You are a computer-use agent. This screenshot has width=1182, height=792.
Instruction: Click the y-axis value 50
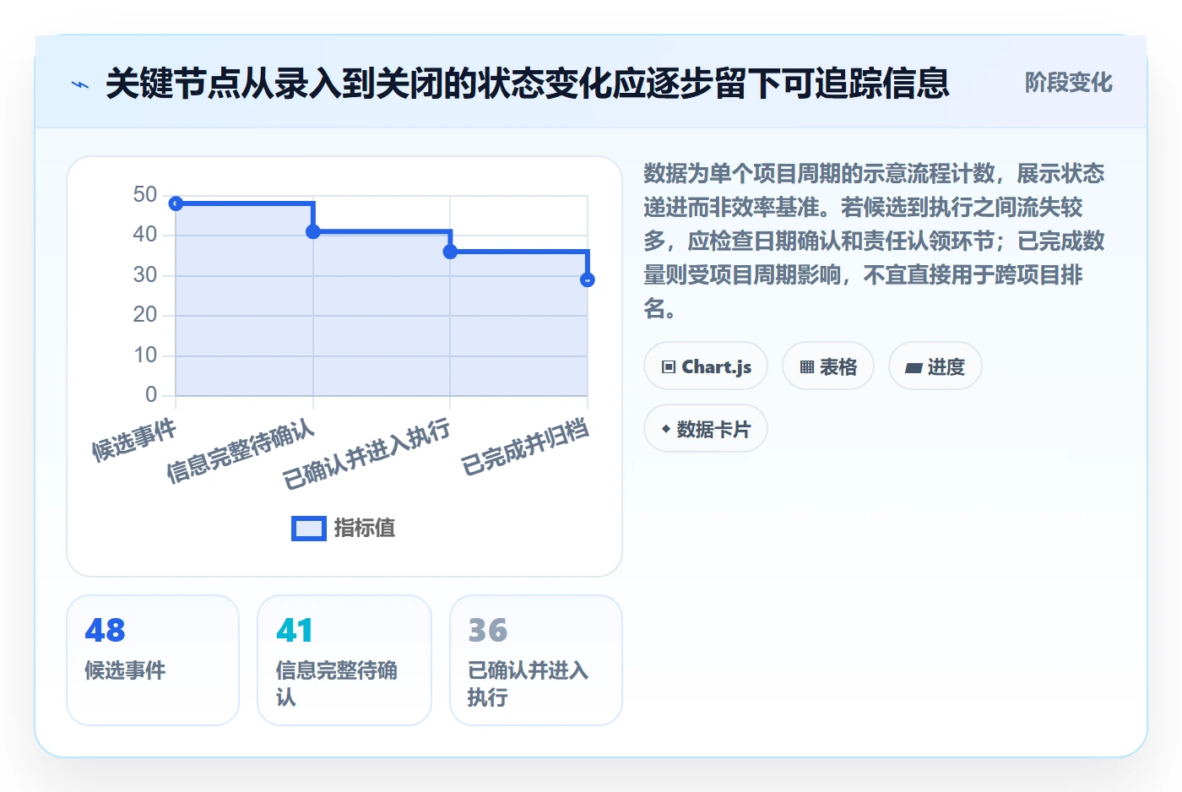click(x=145, y=195)
